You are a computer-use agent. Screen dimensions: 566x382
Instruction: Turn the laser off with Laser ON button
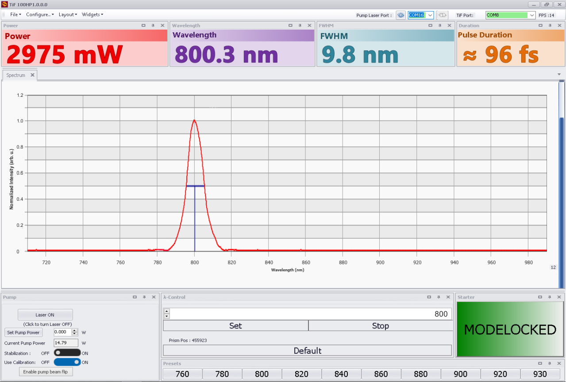click(45, 315)
